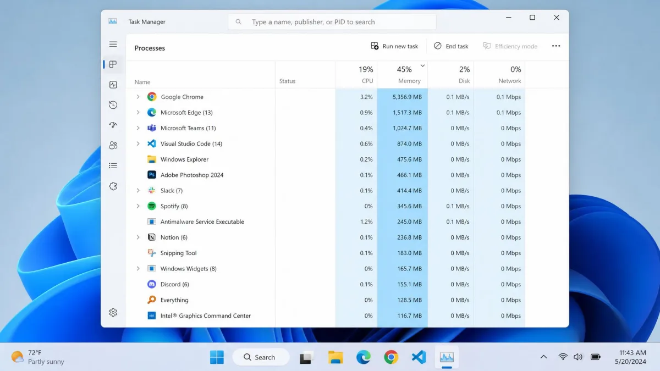Click the Intel Graphics Command Center icon

tap(152, 315)
